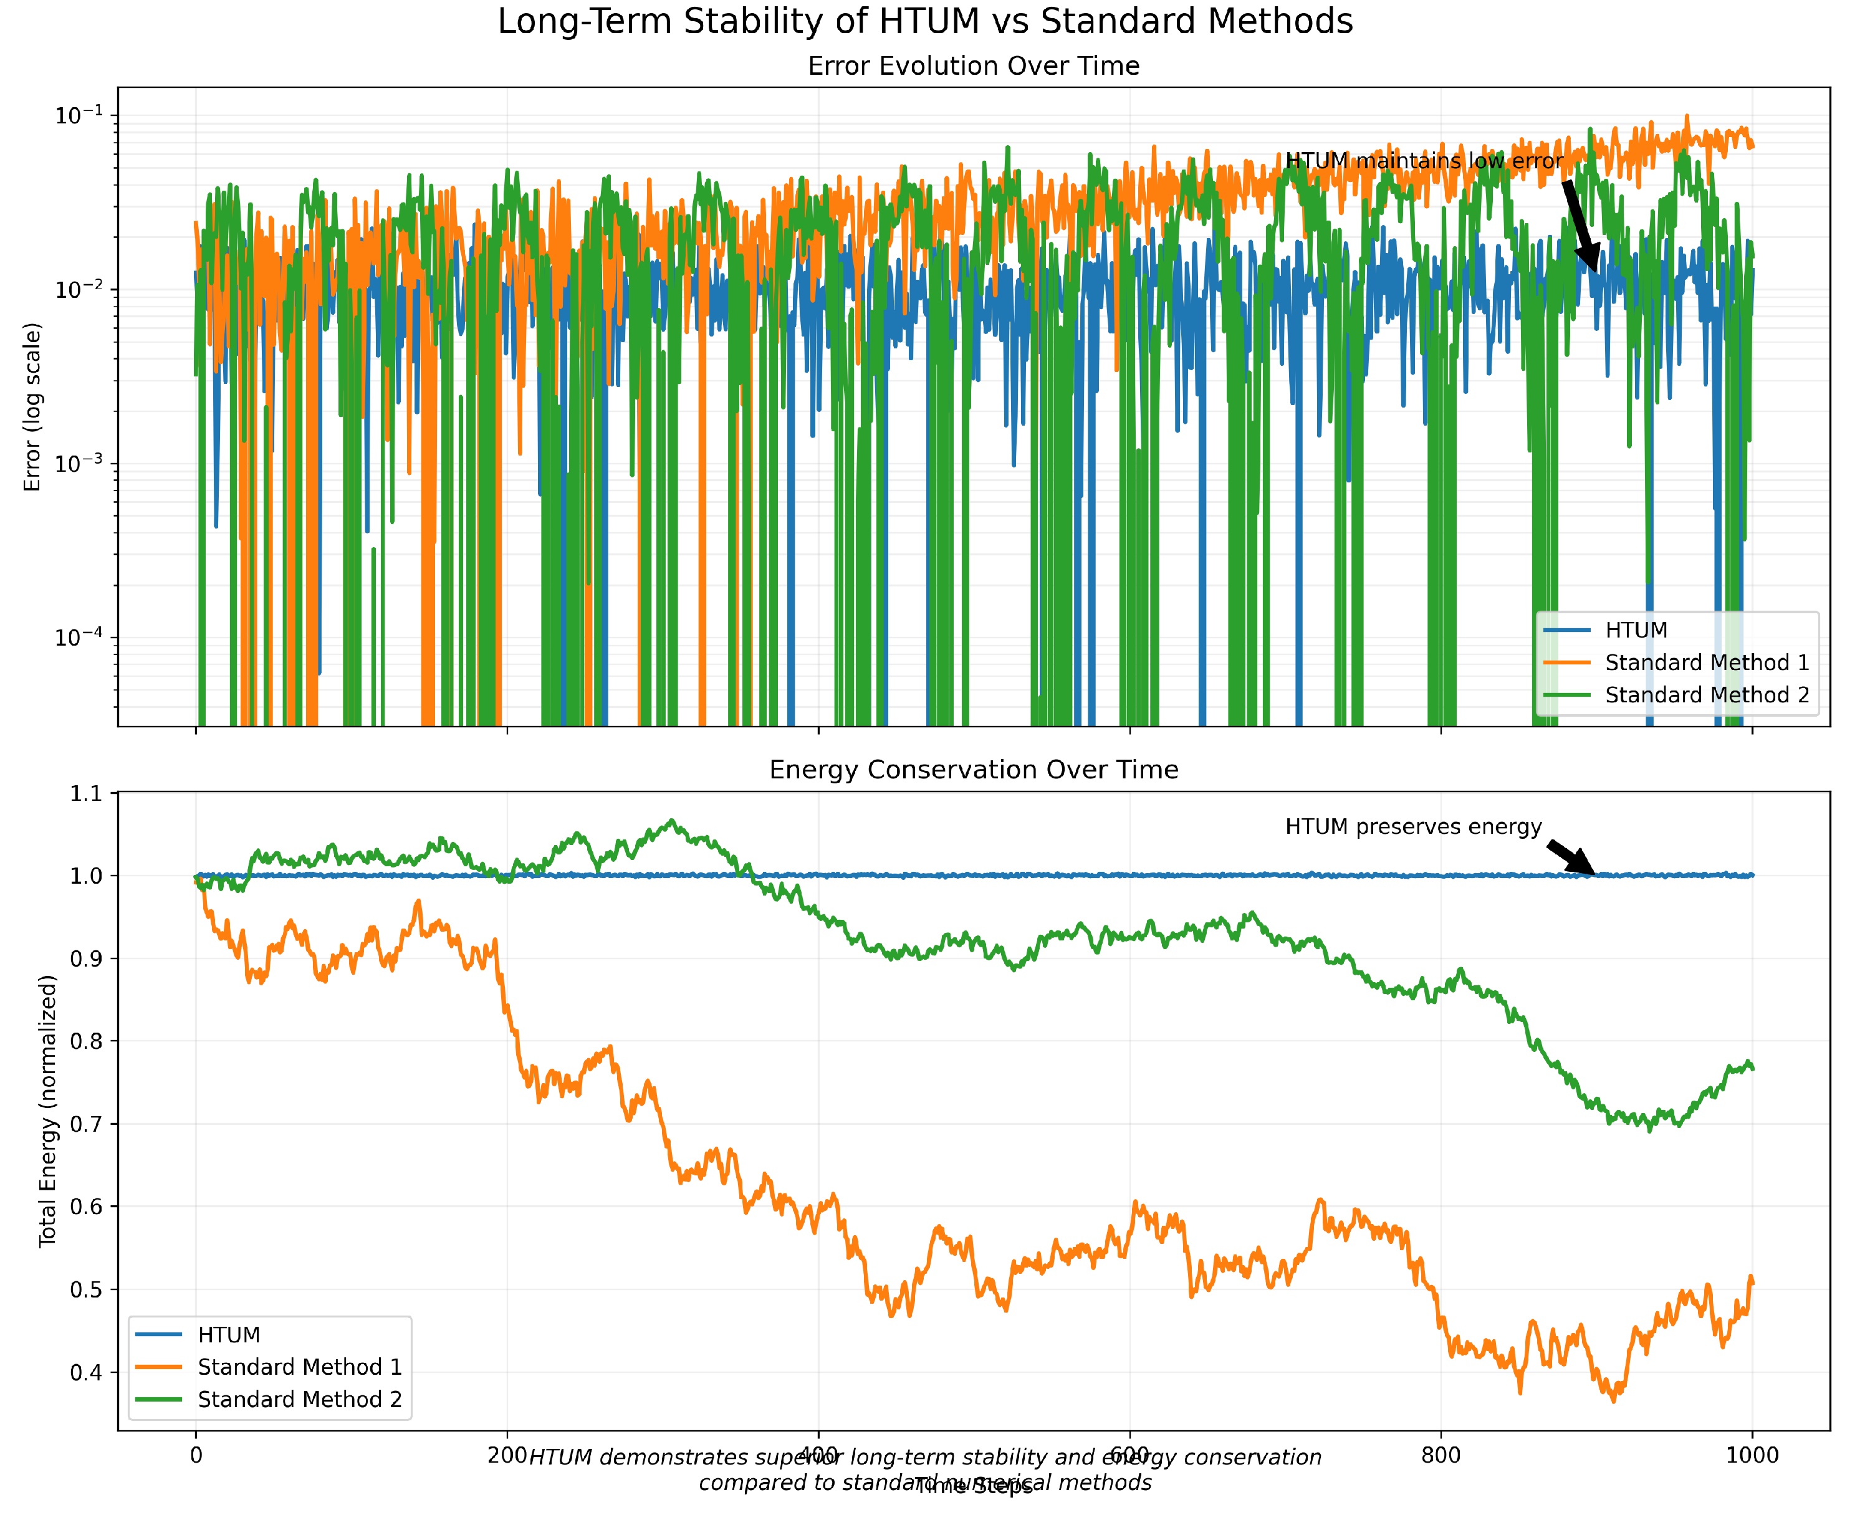Click the blue HTUM line swatch in top legend
1865x1515 pixels.
pos(1566,630)
